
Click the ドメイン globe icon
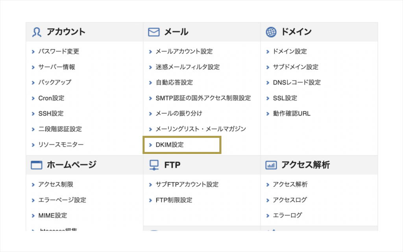tap(271, 32)
